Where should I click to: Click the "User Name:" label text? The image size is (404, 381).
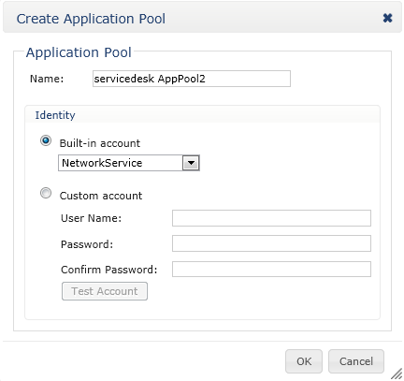pyautogui.click(x=91, y=218)
